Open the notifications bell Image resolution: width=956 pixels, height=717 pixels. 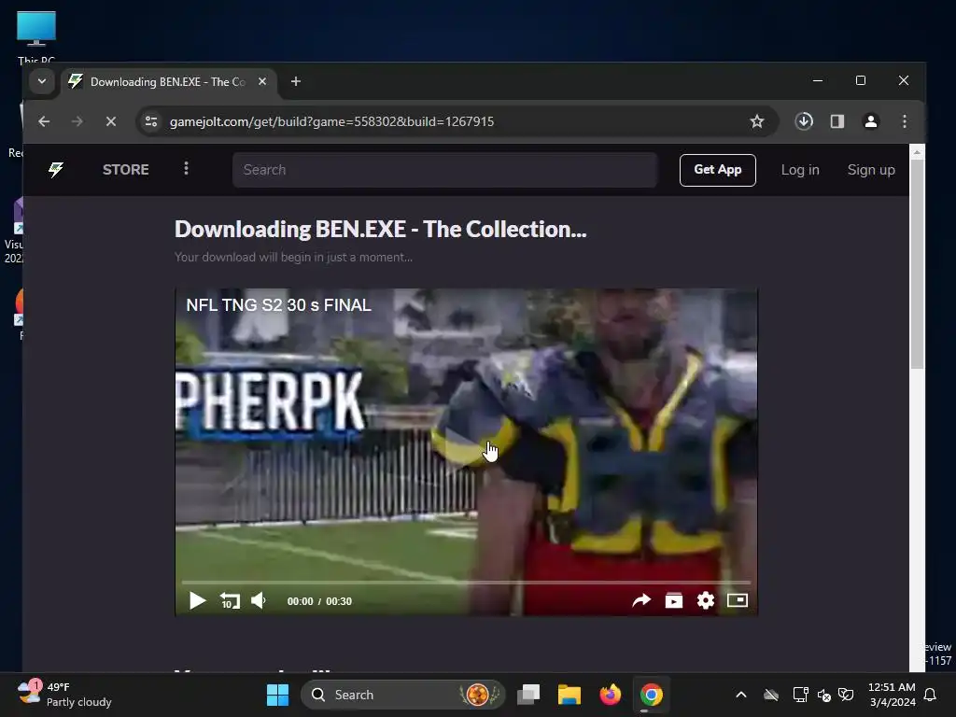tap(930, 695)
